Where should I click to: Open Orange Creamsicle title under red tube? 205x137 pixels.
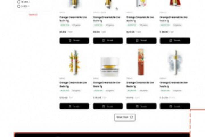tap(140, 84)
